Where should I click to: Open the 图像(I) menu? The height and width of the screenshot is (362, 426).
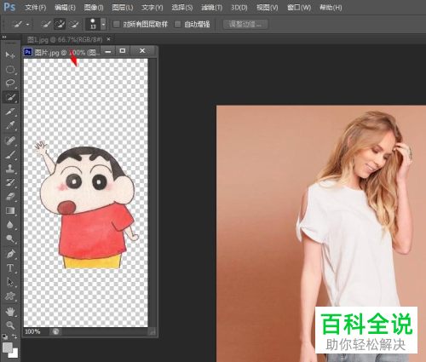point(94,8)
